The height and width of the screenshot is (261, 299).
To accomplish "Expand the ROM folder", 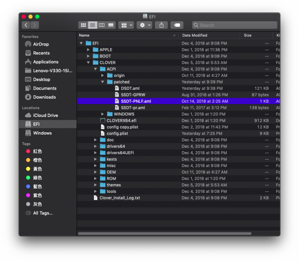I will click(95, 179).
